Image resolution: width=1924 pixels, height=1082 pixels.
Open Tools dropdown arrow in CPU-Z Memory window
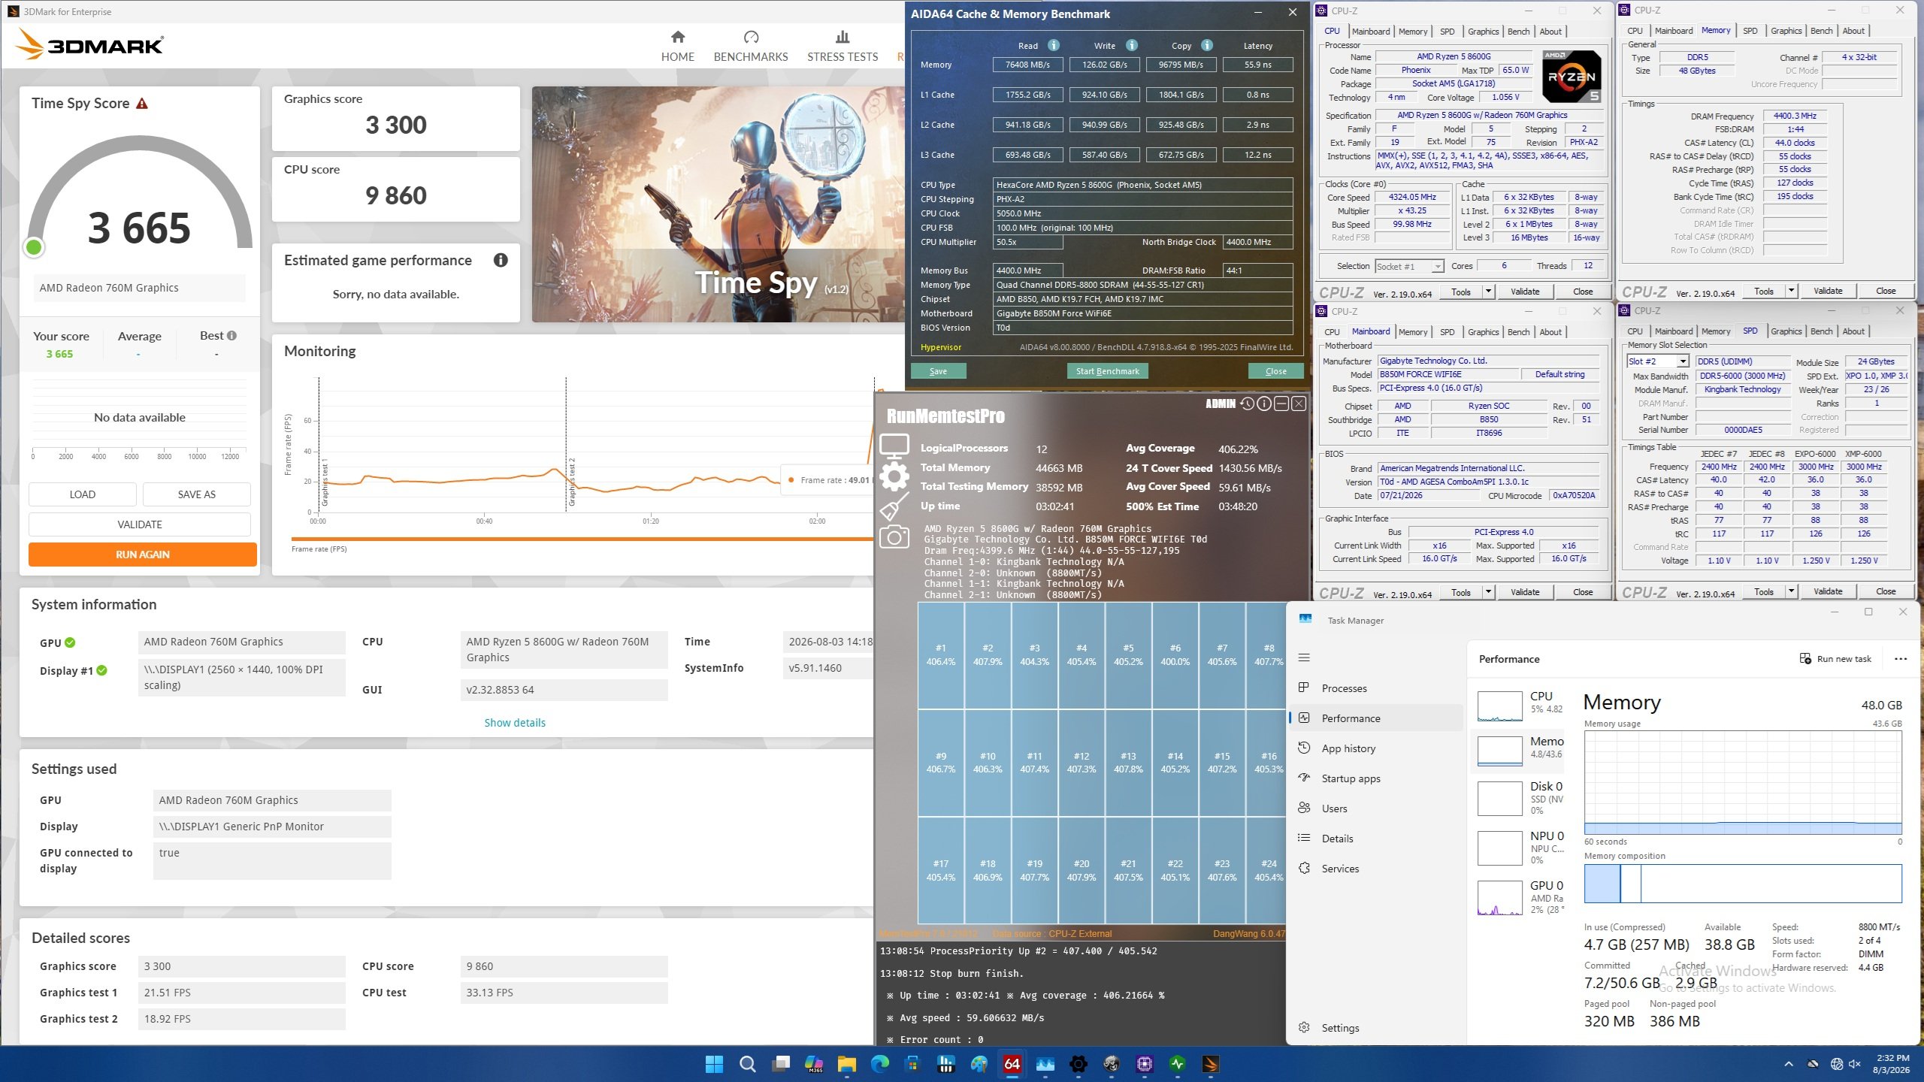point(1791,291)
